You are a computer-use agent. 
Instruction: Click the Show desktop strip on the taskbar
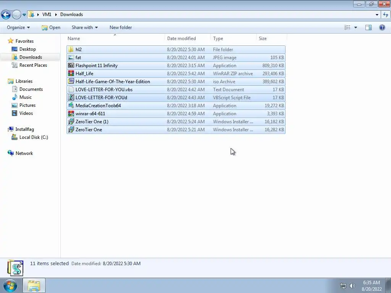click(x=388, y=285)
